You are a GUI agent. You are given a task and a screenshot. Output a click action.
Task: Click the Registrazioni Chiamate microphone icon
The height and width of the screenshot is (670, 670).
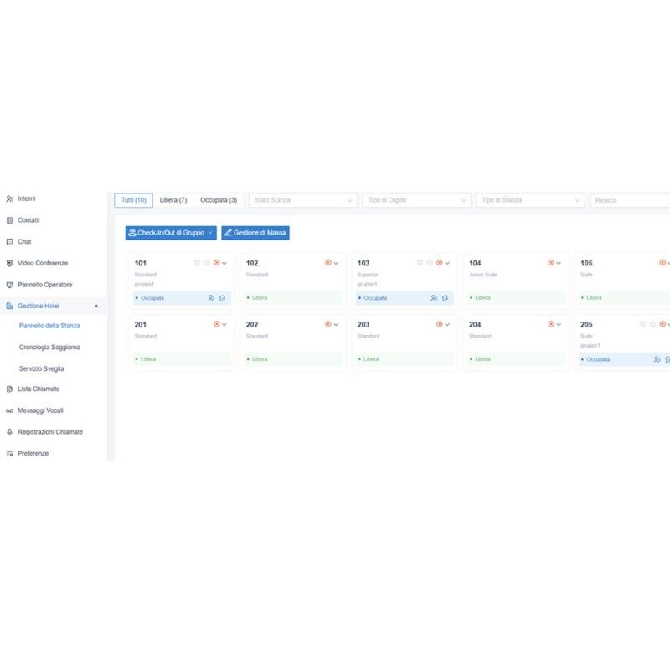(10, 432)
